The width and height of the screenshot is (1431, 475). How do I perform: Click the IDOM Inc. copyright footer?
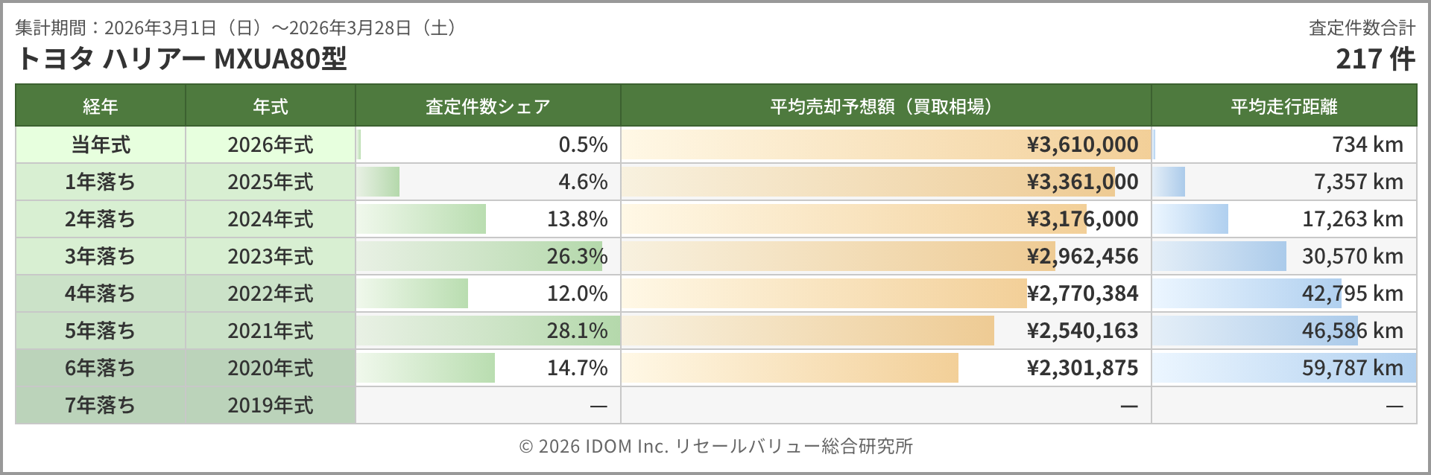click(715, 446)
